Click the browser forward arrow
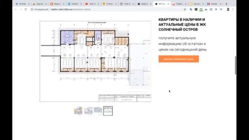 21,9
